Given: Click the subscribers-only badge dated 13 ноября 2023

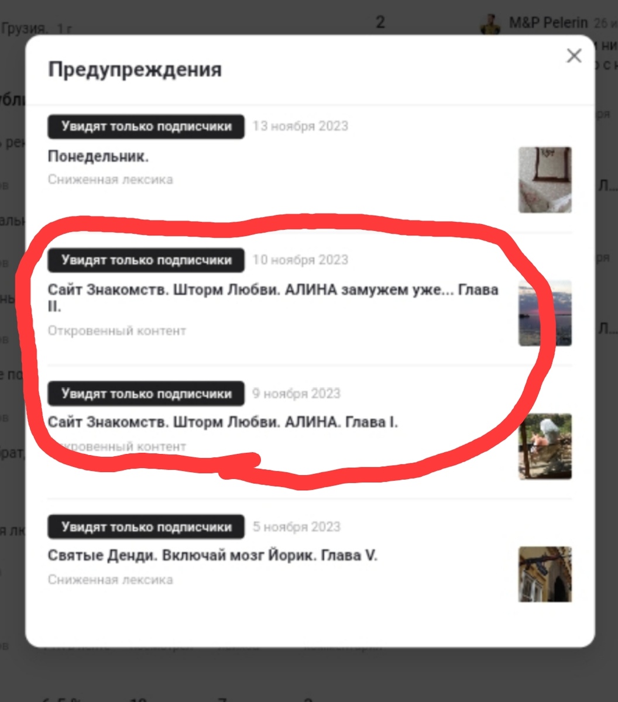Looking at the screenshot, I should tap(146, 126).
